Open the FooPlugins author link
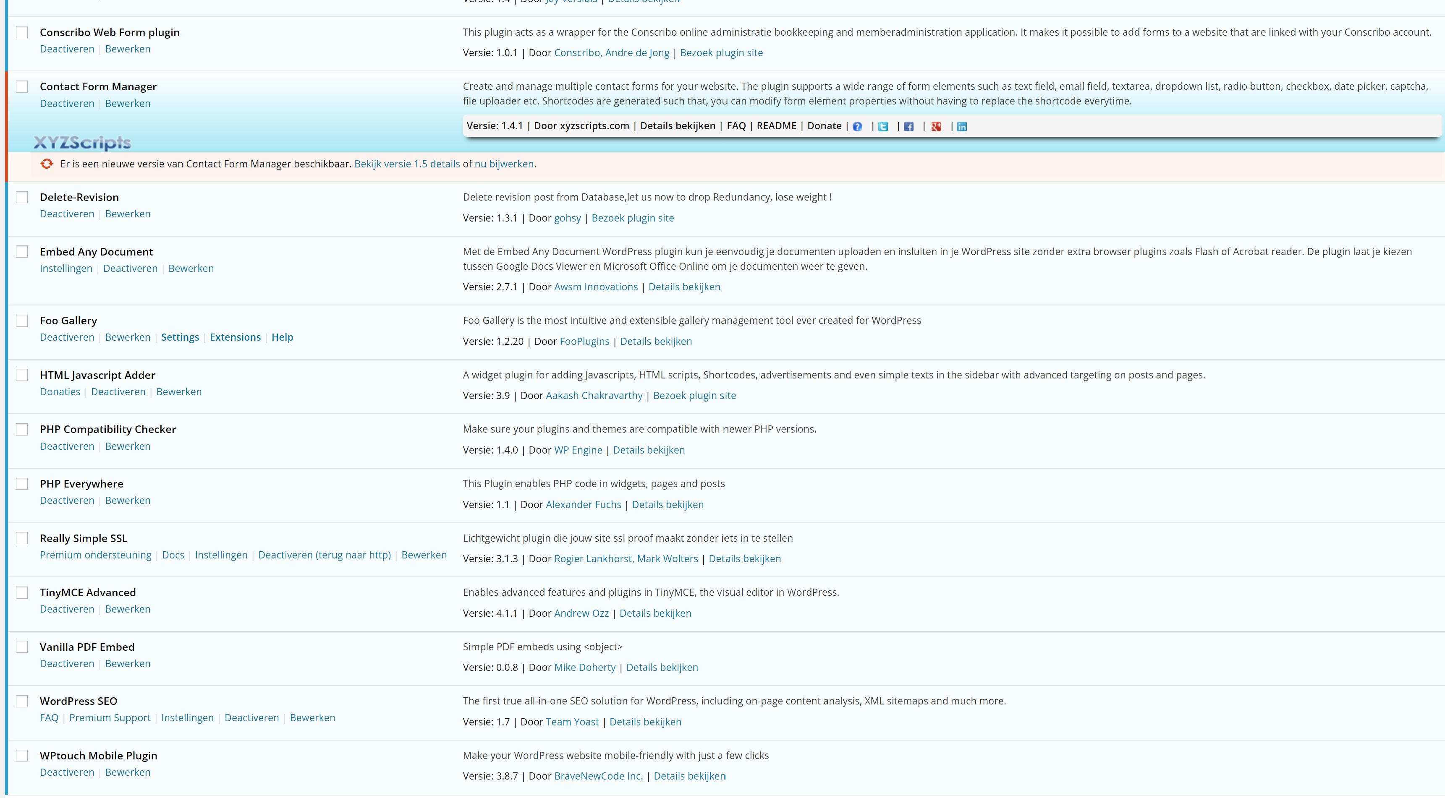This screenshot has width=1445, height=798. [584, 342]
